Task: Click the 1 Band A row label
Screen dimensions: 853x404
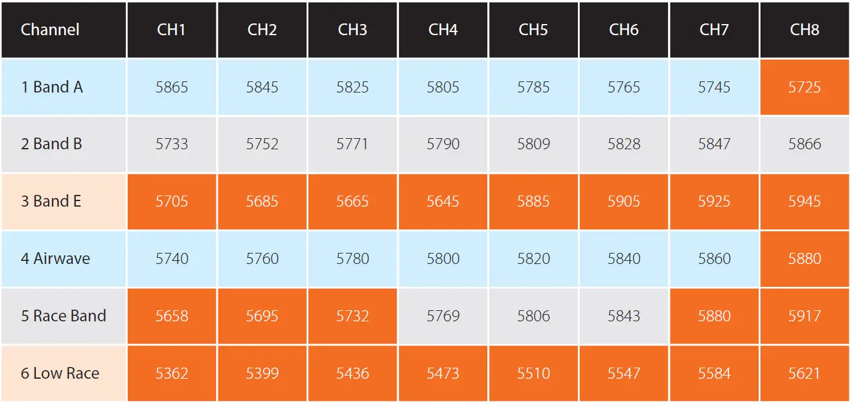Action: point(52,87)
